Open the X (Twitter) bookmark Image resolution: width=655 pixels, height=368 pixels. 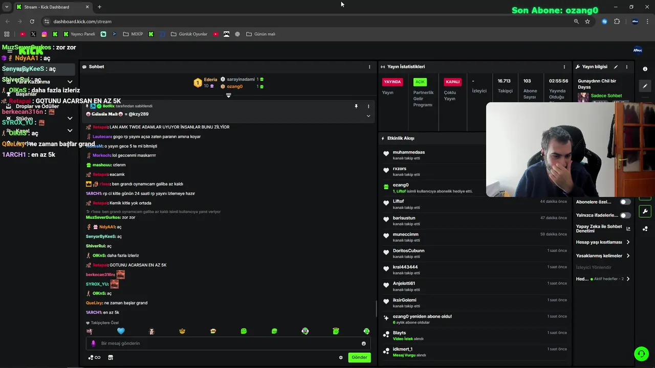33,34
